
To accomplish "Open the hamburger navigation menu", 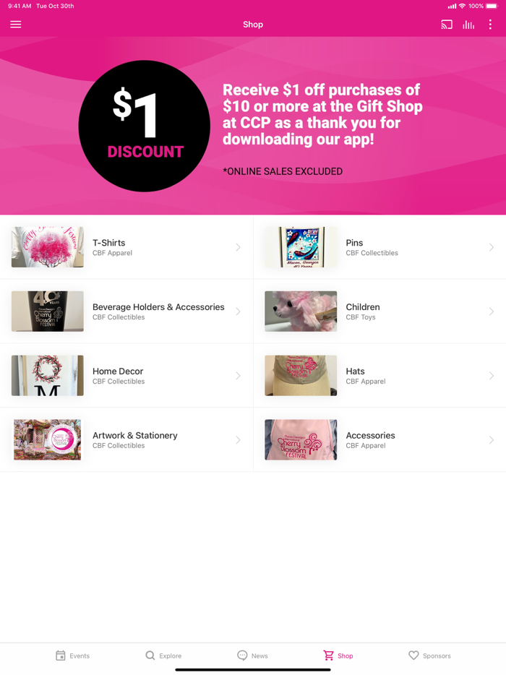I will click(15, 25).
